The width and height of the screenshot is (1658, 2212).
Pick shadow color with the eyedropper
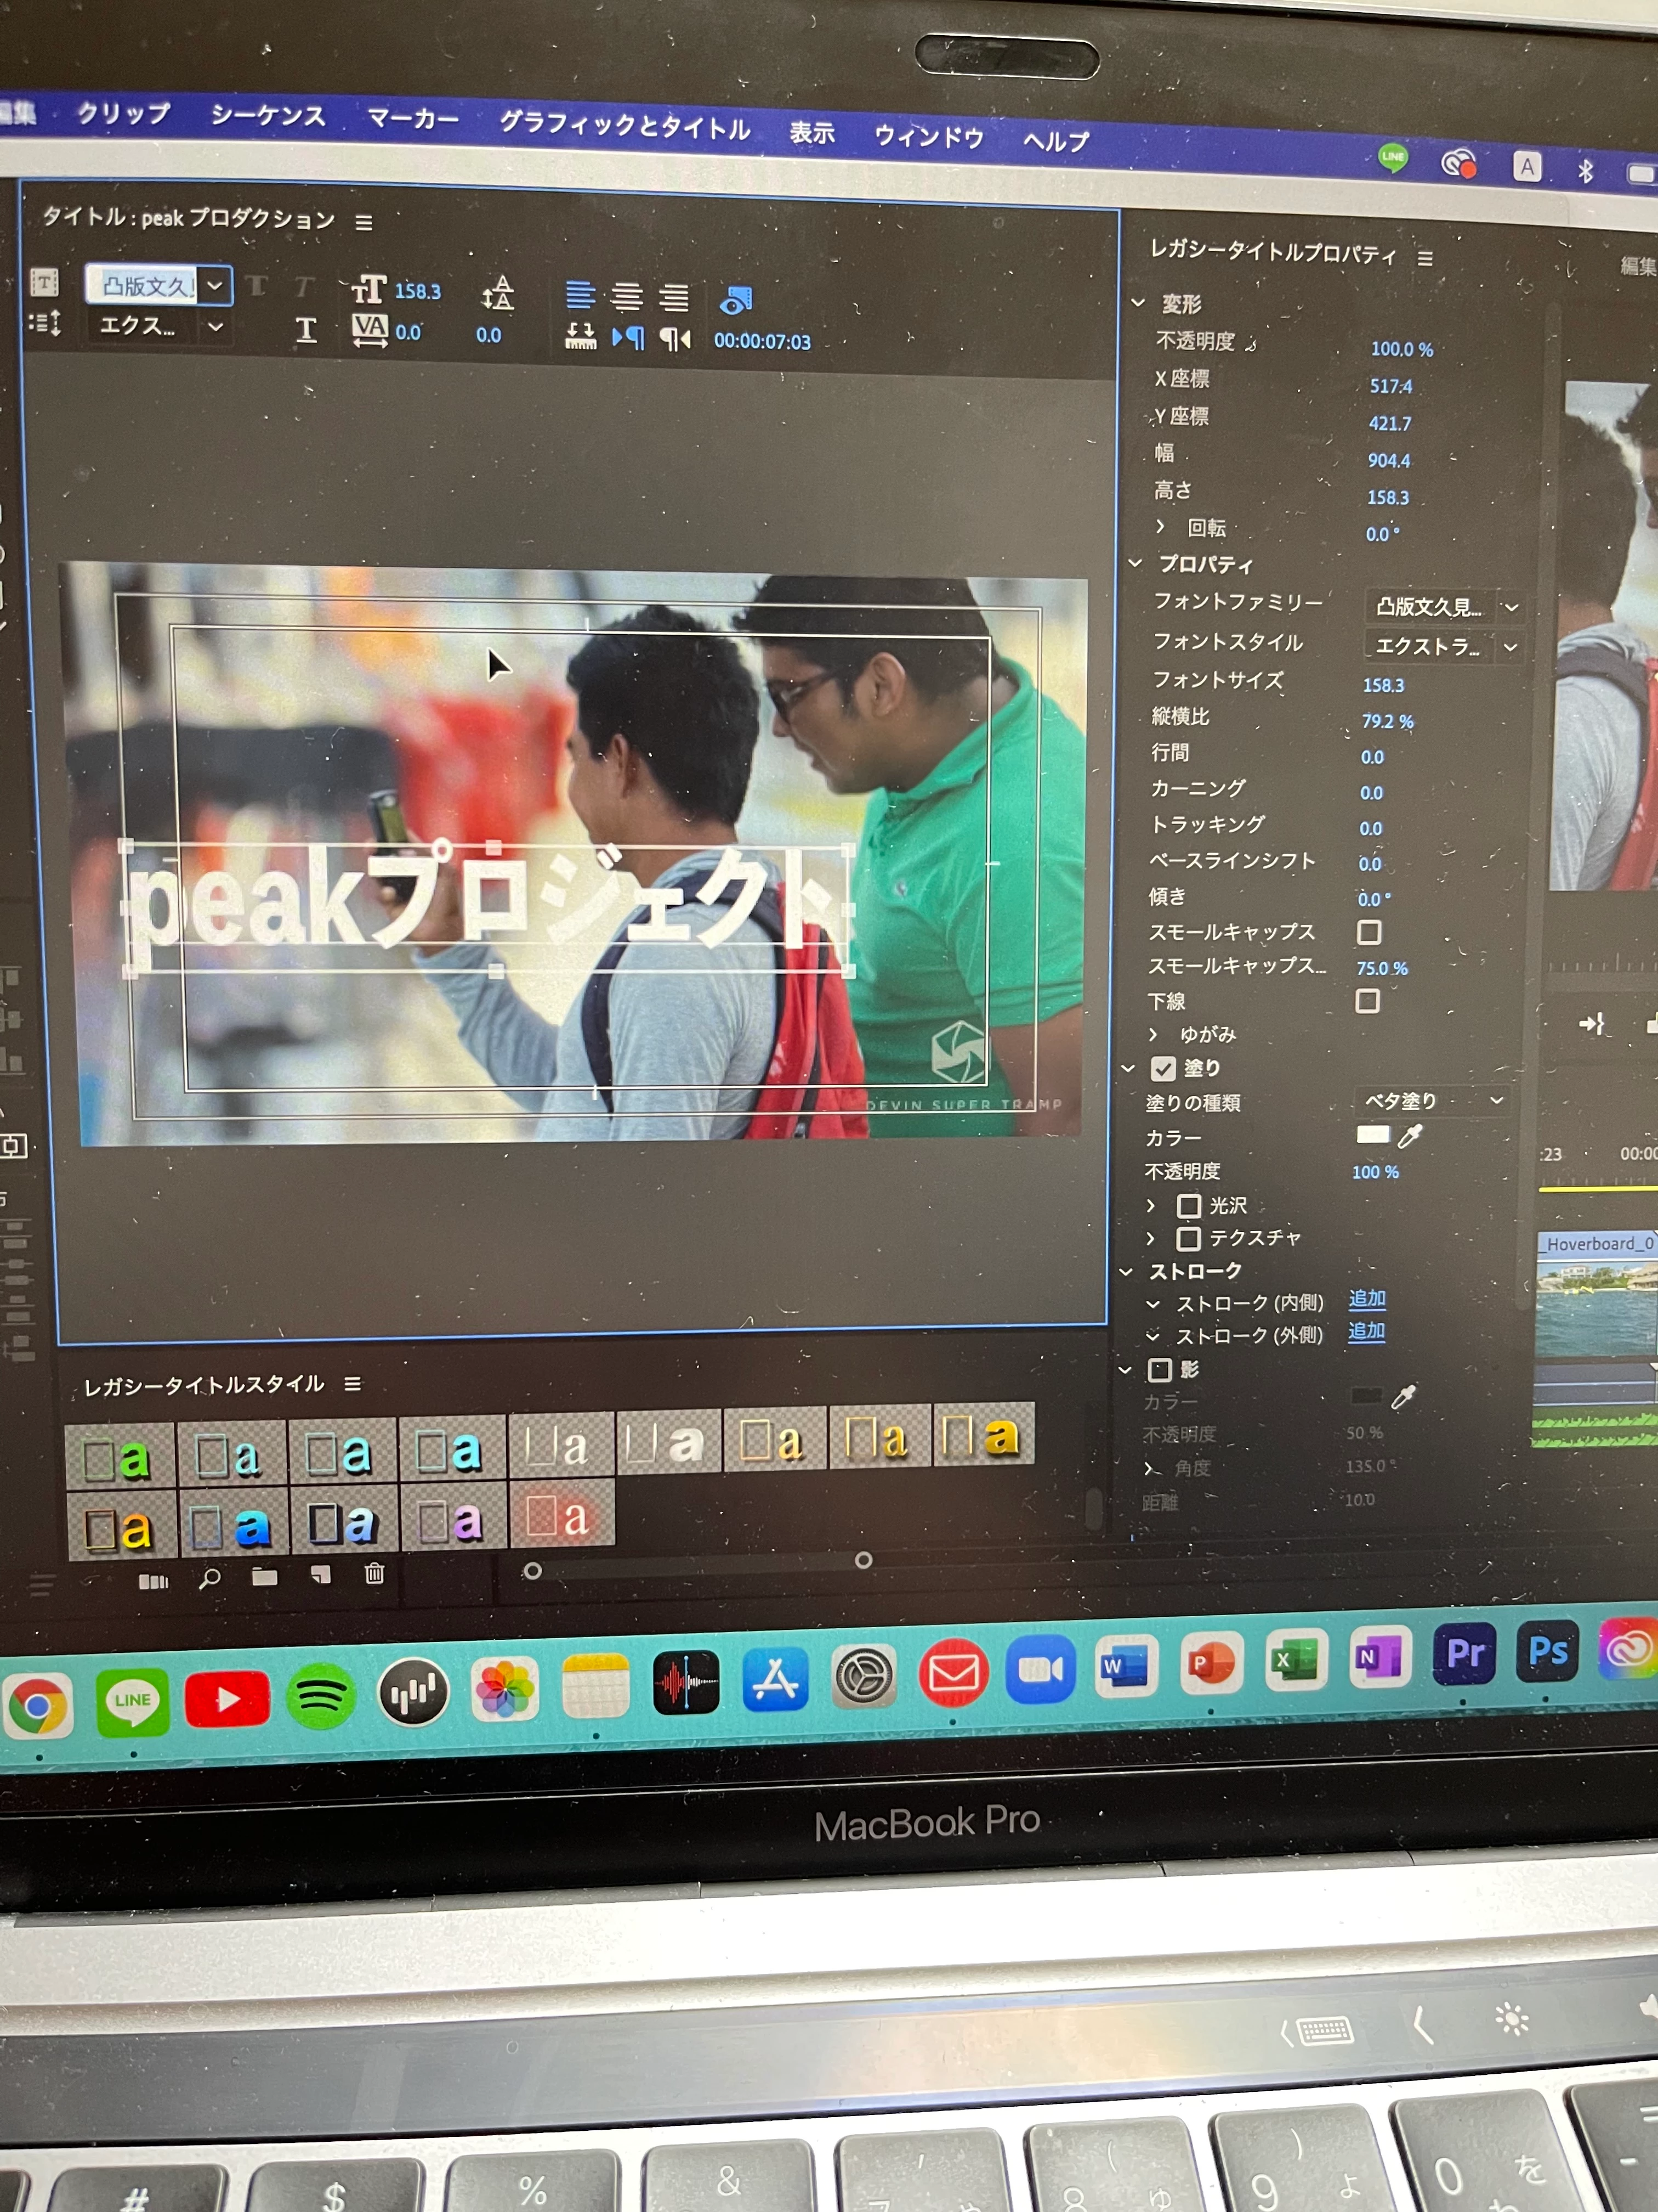[x=1404, y=1397]
